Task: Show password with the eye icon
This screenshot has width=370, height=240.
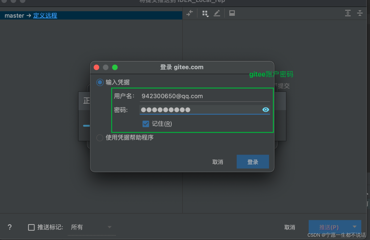Action: pyautogui.click(x=266, y=110)
